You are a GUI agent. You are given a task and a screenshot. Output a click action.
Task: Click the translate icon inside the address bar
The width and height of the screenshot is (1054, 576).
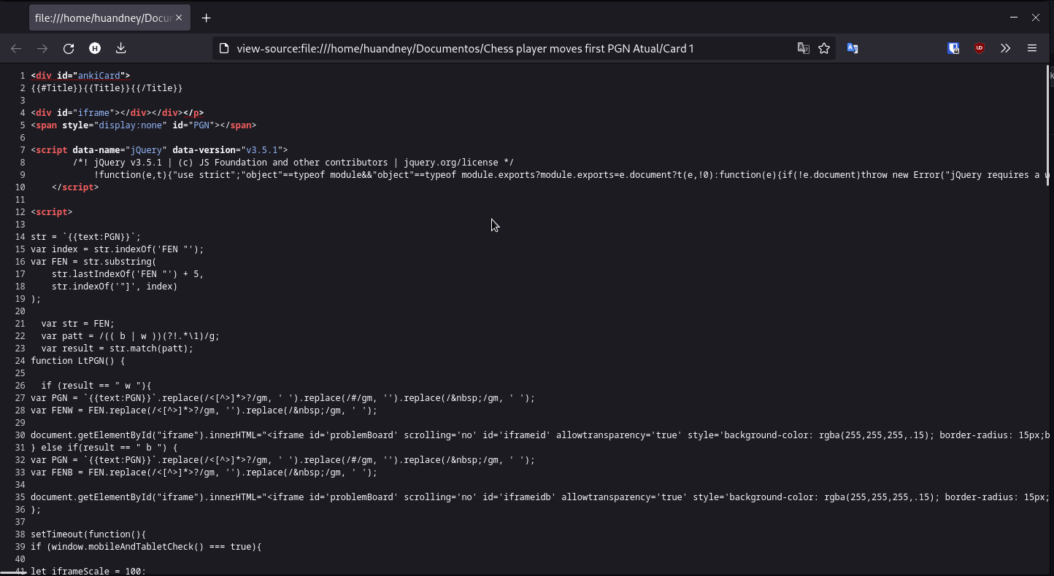click(x=803, y=48)
